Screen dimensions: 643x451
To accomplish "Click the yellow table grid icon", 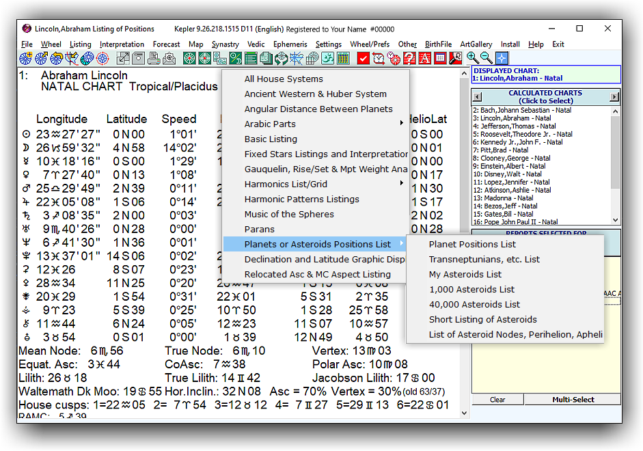I will (343, 59).
